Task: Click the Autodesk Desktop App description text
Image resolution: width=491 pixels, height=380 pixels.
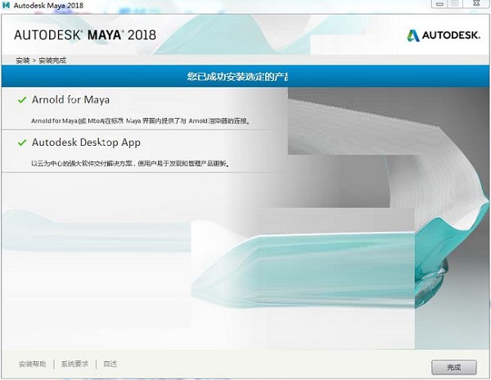Action: coord(130,164)
